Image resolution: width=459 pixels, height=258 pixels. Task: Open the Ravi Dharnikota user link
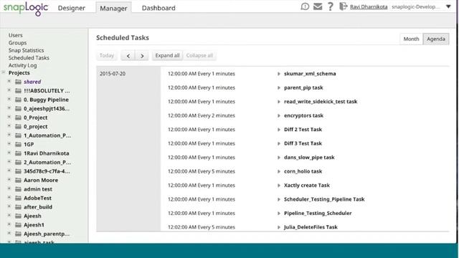click(x=369, y=6)
